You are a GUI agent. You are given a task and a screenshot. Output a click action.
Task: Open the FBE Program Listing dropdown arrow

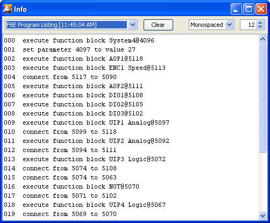[x=133, y=25]
